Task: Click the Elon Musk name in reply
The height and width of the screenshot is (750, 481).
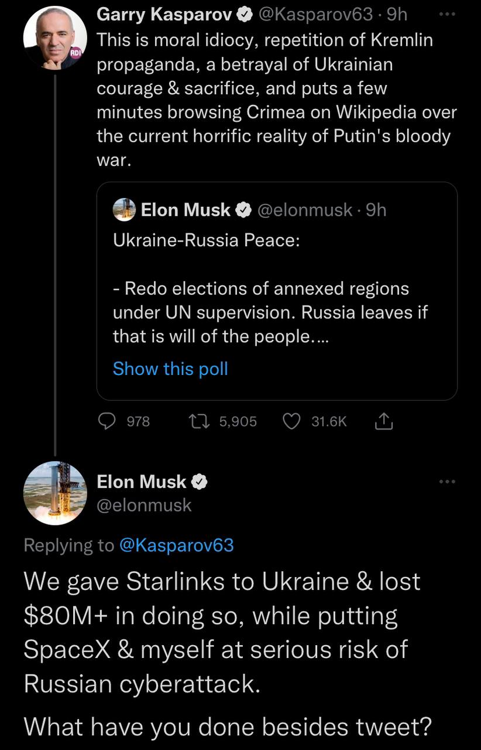Action: pos(142,482)
